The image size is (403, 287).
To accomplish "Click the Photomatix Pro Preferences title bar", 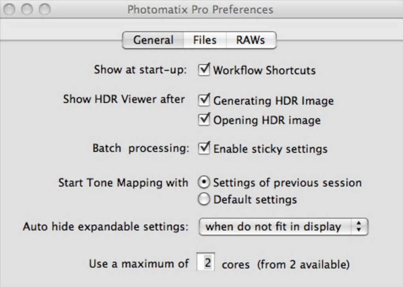I will tap(200, 9).
